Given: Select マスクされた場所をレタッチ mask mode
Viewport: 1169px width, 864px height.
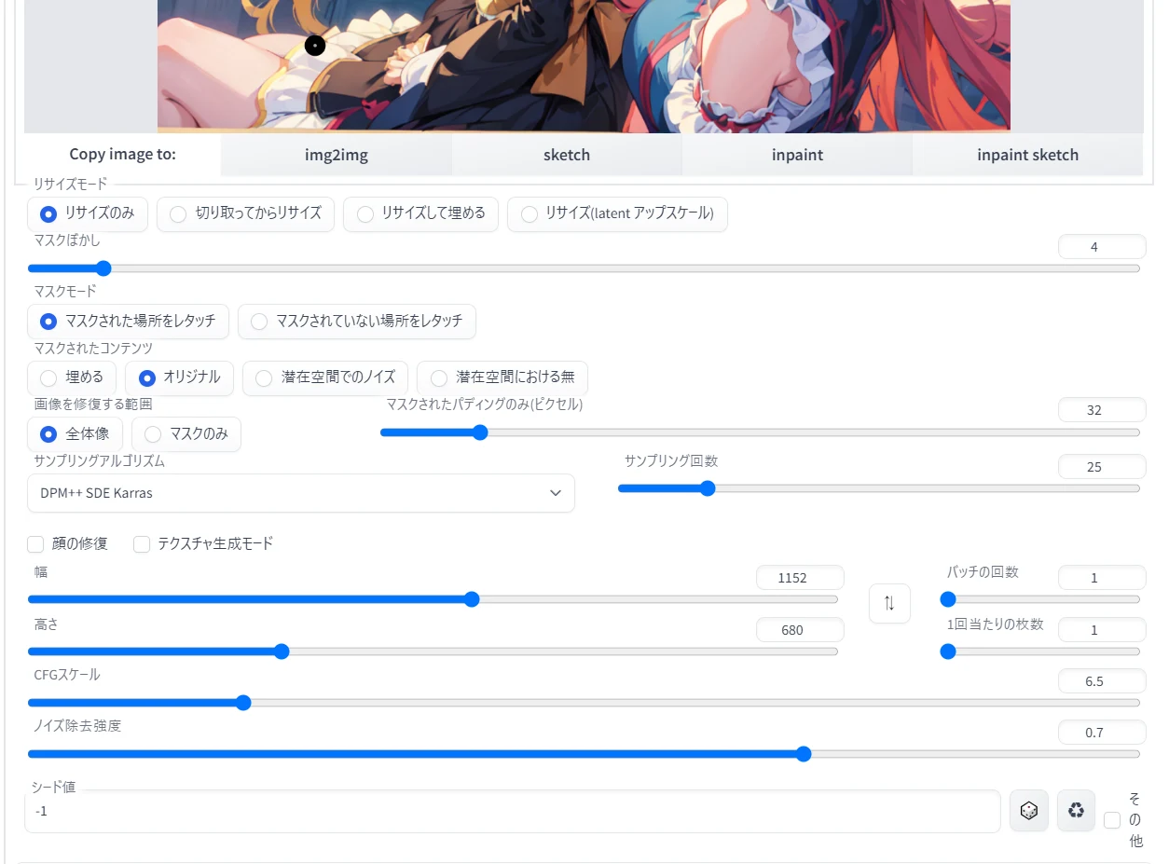Looking at the screenshot, I should (128, 322).
